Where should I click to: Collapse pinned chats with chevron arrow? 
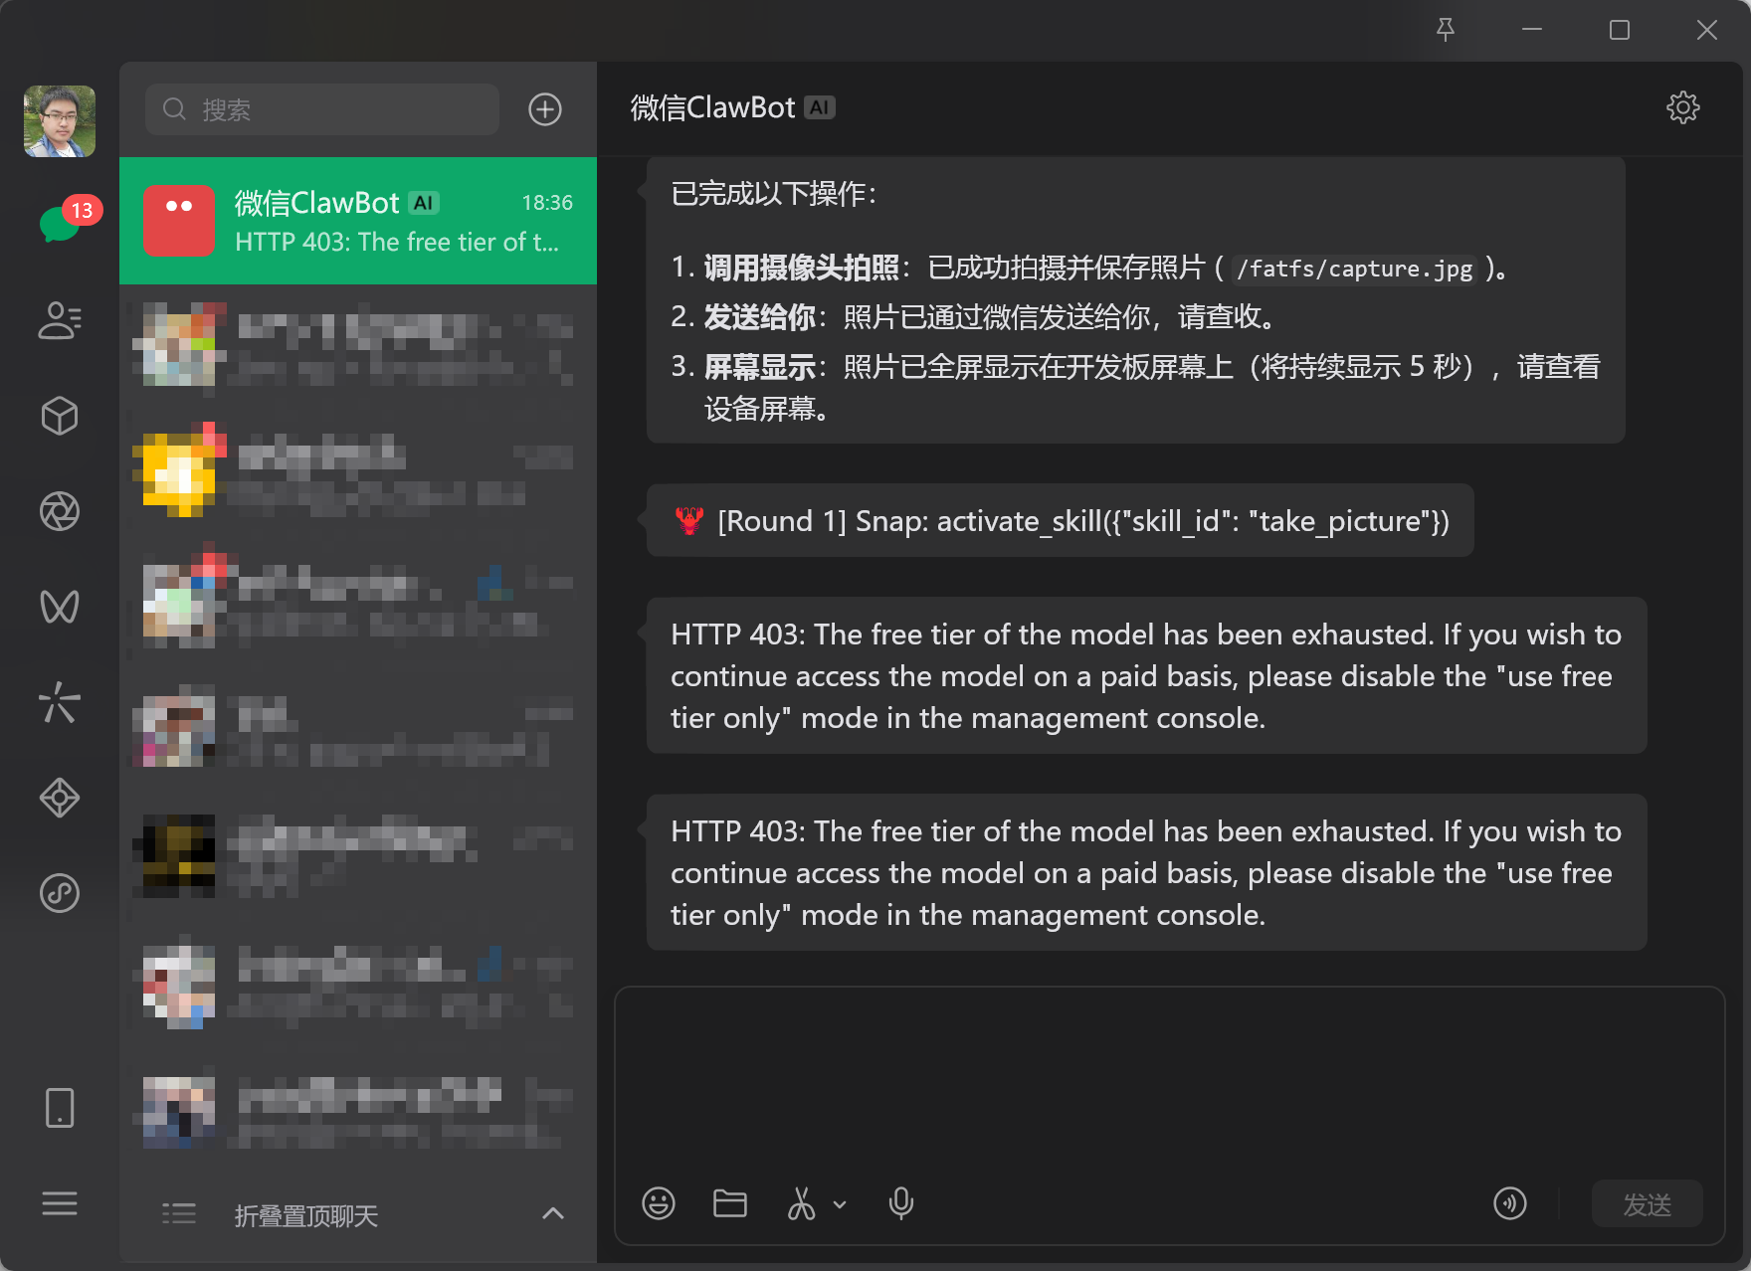(x=553, y=1213)
